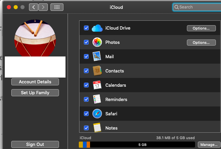221x149 pixels.
Task: Go back with the left arrow button
Action: coord(33,7)
